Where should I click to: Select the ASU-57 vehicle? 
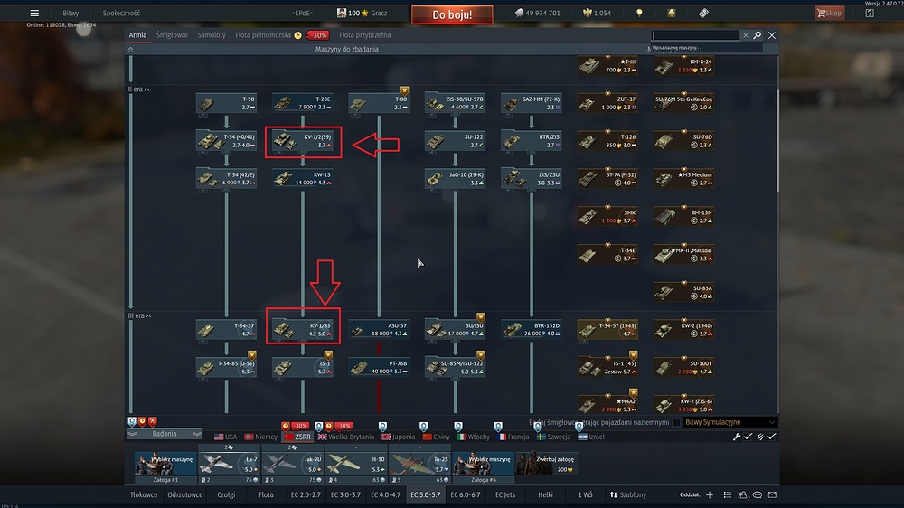click(x=379, y=329)
